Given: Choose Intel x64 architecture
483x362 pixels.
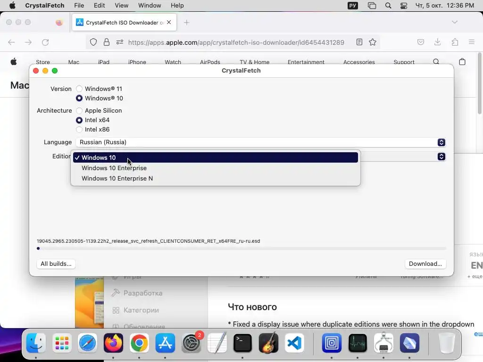Looking at the screenshot, I should click(x=79, y=120).
